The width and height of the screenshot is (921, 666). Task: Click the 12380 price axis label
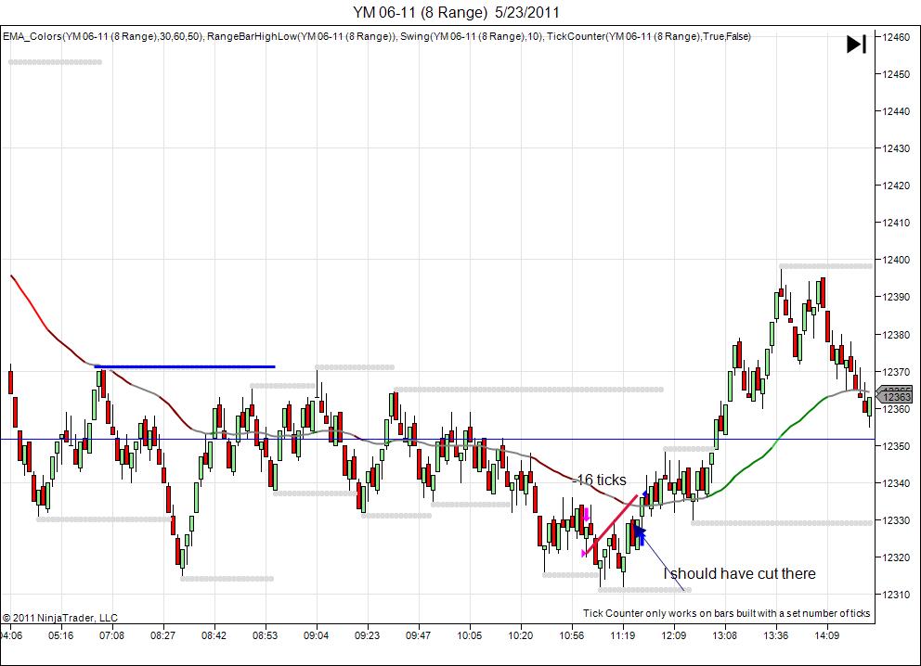coord(896,335)
